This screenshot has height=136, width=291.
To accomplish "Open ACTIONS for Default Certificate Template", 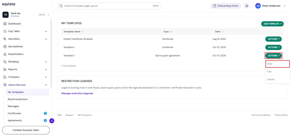I will click(x=274, y=39).
